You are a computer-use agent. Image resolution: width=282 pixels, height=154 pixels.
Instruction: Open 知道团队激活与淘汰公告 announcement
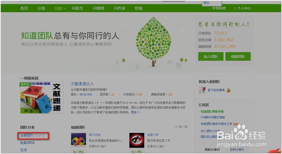(x=216, y=124)
